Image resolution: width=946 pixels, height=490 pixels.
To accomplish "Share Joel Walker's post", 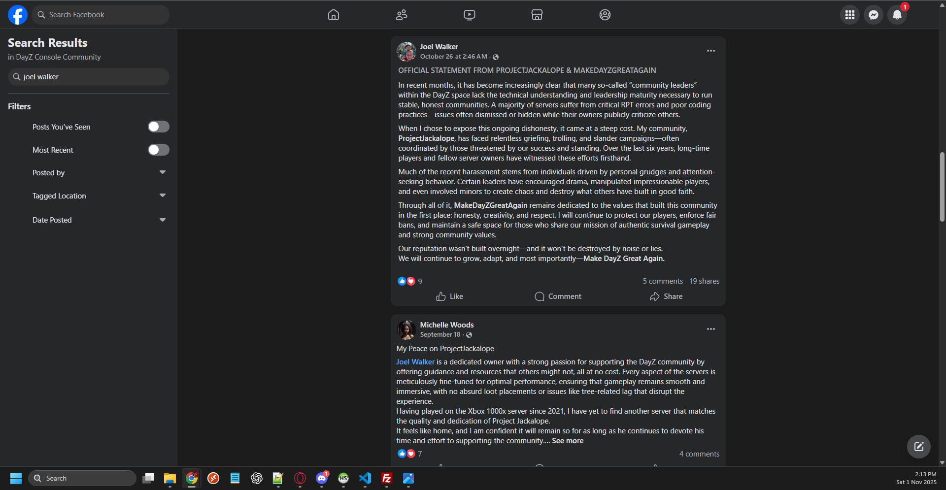I will coord(666,296).
